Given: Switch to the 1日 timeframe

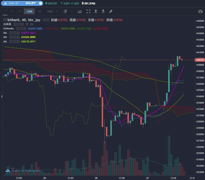Looking at the screenshot, I should (x=39, y=12).
